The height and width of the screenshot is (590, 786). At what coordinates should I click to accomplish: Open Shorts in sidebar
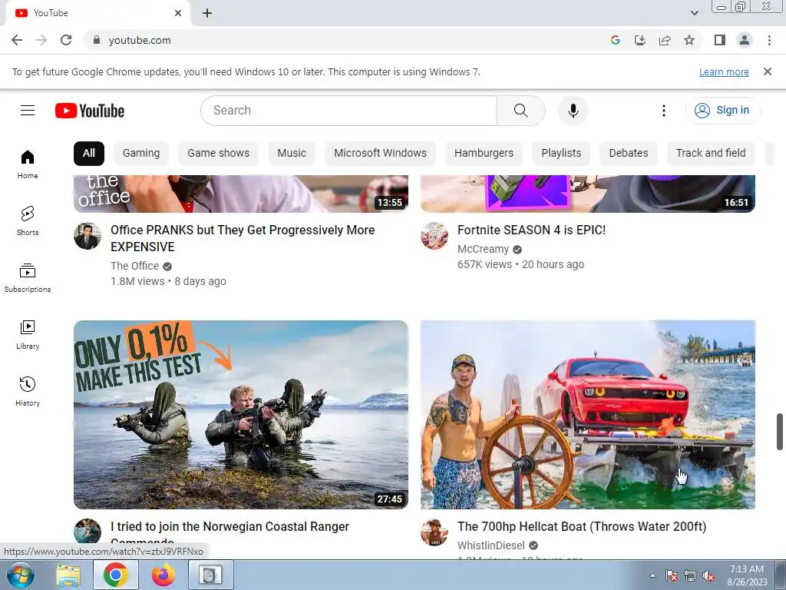coord(28,220)
